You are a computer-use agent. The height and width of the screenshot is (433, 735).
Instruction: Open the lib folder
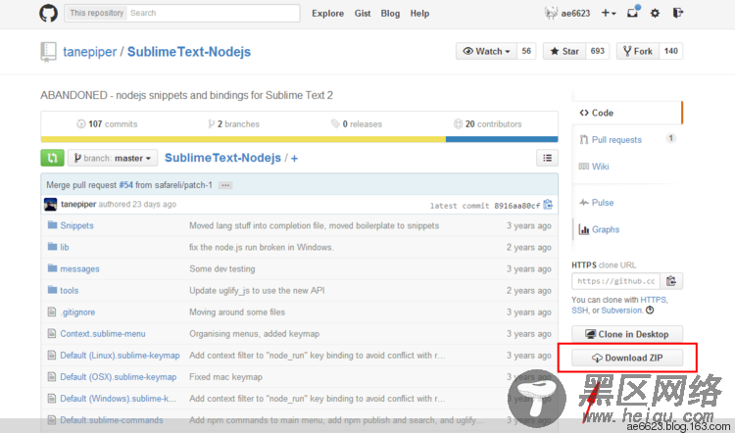tap(65, 247)
